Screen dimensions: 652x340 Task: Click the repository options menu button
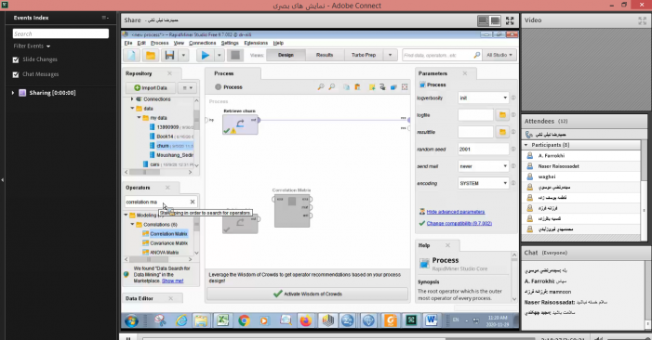(x=188, y=88)
